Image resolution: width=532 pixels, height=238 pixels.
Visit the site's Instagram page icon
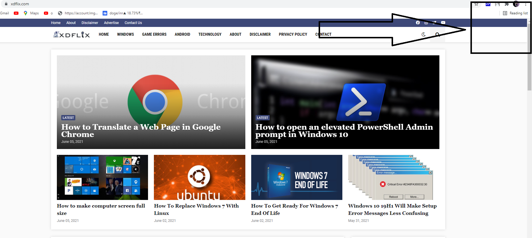click(x=426, y=23)
